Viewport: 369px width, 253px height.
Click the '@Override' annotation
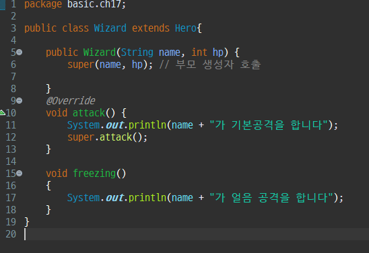[71, 101]
